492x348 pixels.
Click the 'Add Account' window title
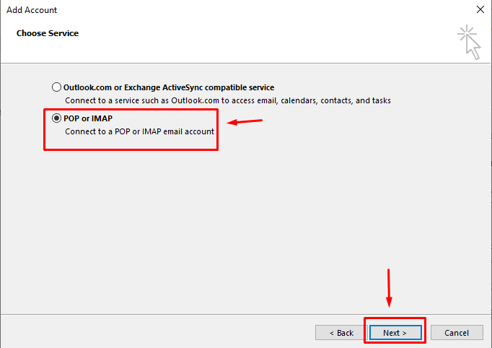32,10
